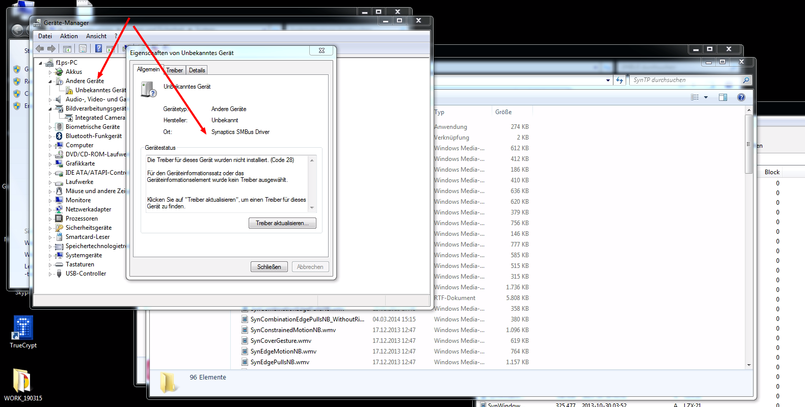
Task: Select the Unbekanntes Gerät tree entry
Action: (100, 90)
